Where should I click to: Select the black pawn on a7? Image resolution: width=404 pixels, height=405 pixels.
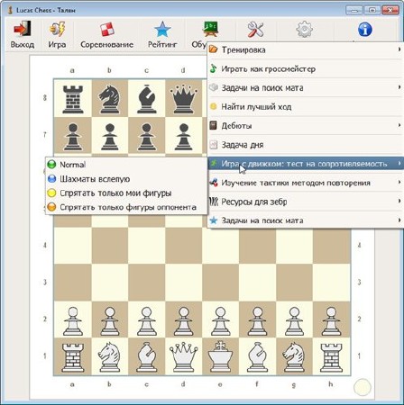tap(73, 137)
